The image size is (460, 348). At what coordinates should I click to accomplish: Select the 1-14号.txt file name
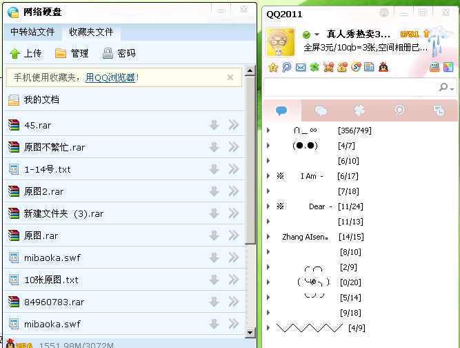tap(48, 169)
